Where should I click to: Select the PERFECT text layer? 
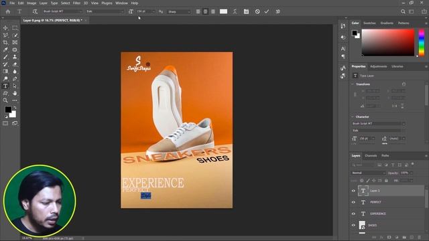click(x=391, y=202)
